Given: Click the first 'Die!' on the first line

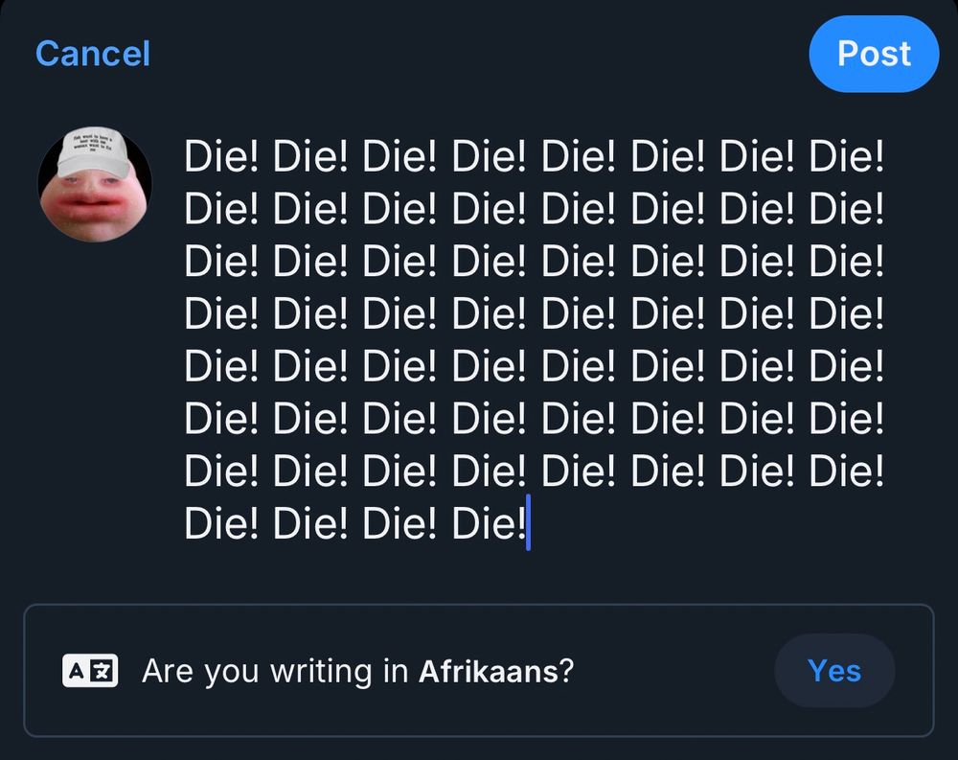Looking at the screenshot, I should tap(221, 156).
